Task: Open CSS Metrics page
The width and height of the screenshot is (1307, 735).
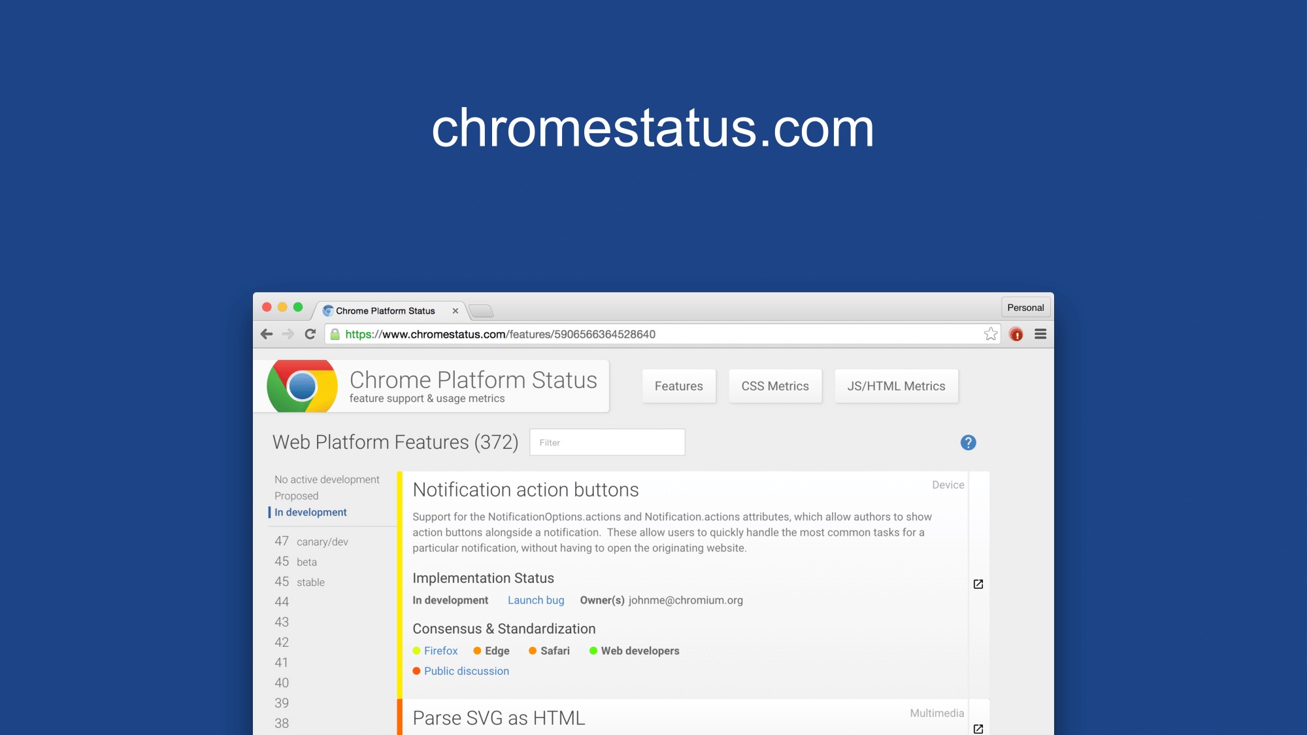Action: click(775, 386)
